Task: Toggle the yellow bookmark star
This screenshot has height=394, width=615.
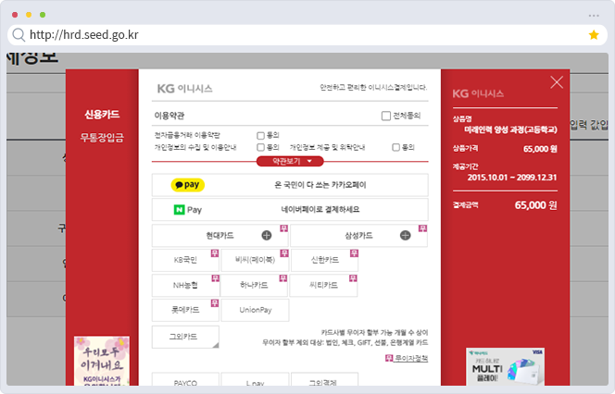Action: click(594, 35)
